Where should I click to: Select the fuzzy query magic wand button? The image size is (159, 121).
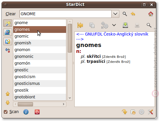click(x=8, y=23)
